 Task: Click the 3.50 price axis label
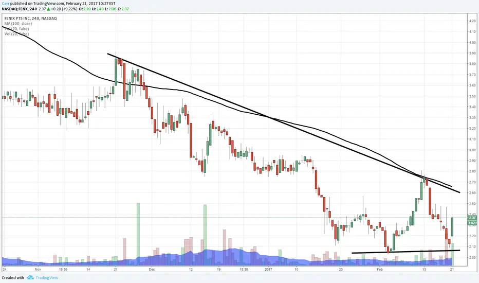tap(472, 96)
